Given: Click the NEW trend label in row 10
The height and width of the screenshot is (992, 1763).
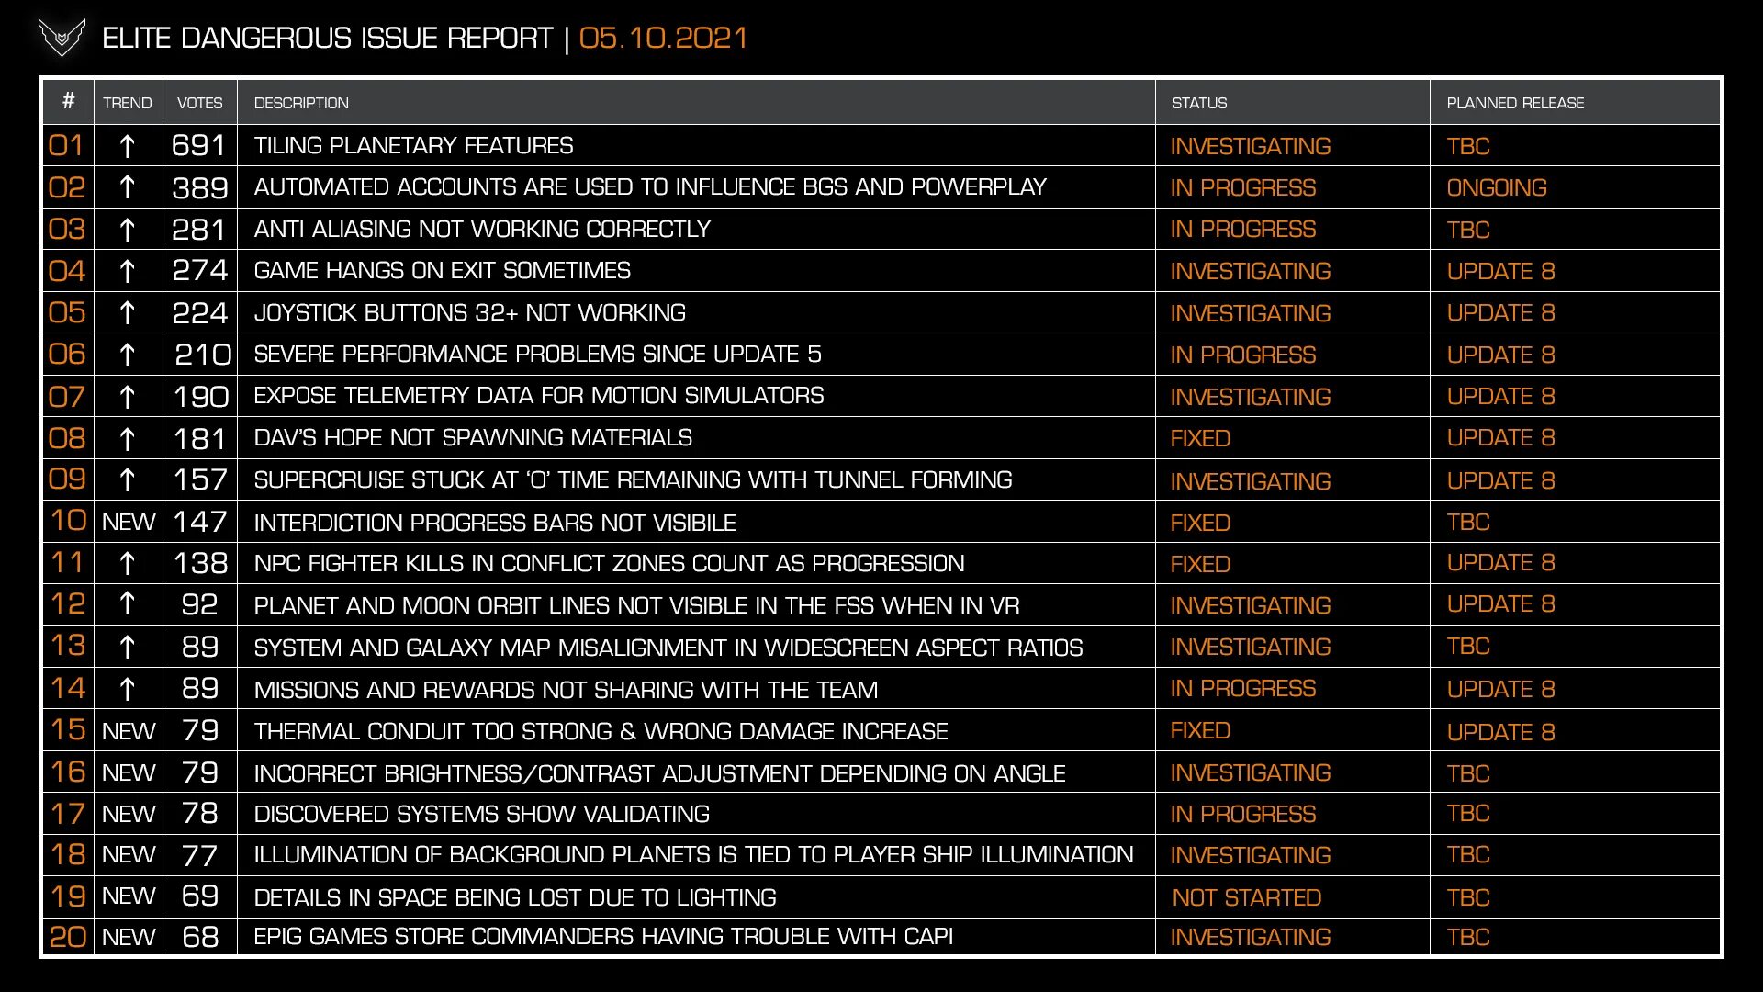Looking at the screenshot, I should pyautogui.click(x=129, y=522).
